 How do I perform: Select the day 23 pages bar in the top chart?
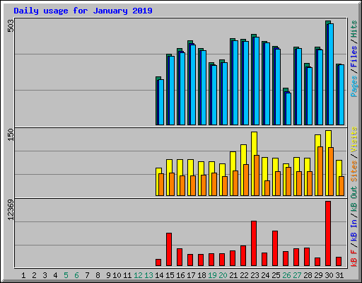pyautogui.click(x=257, y=81)
